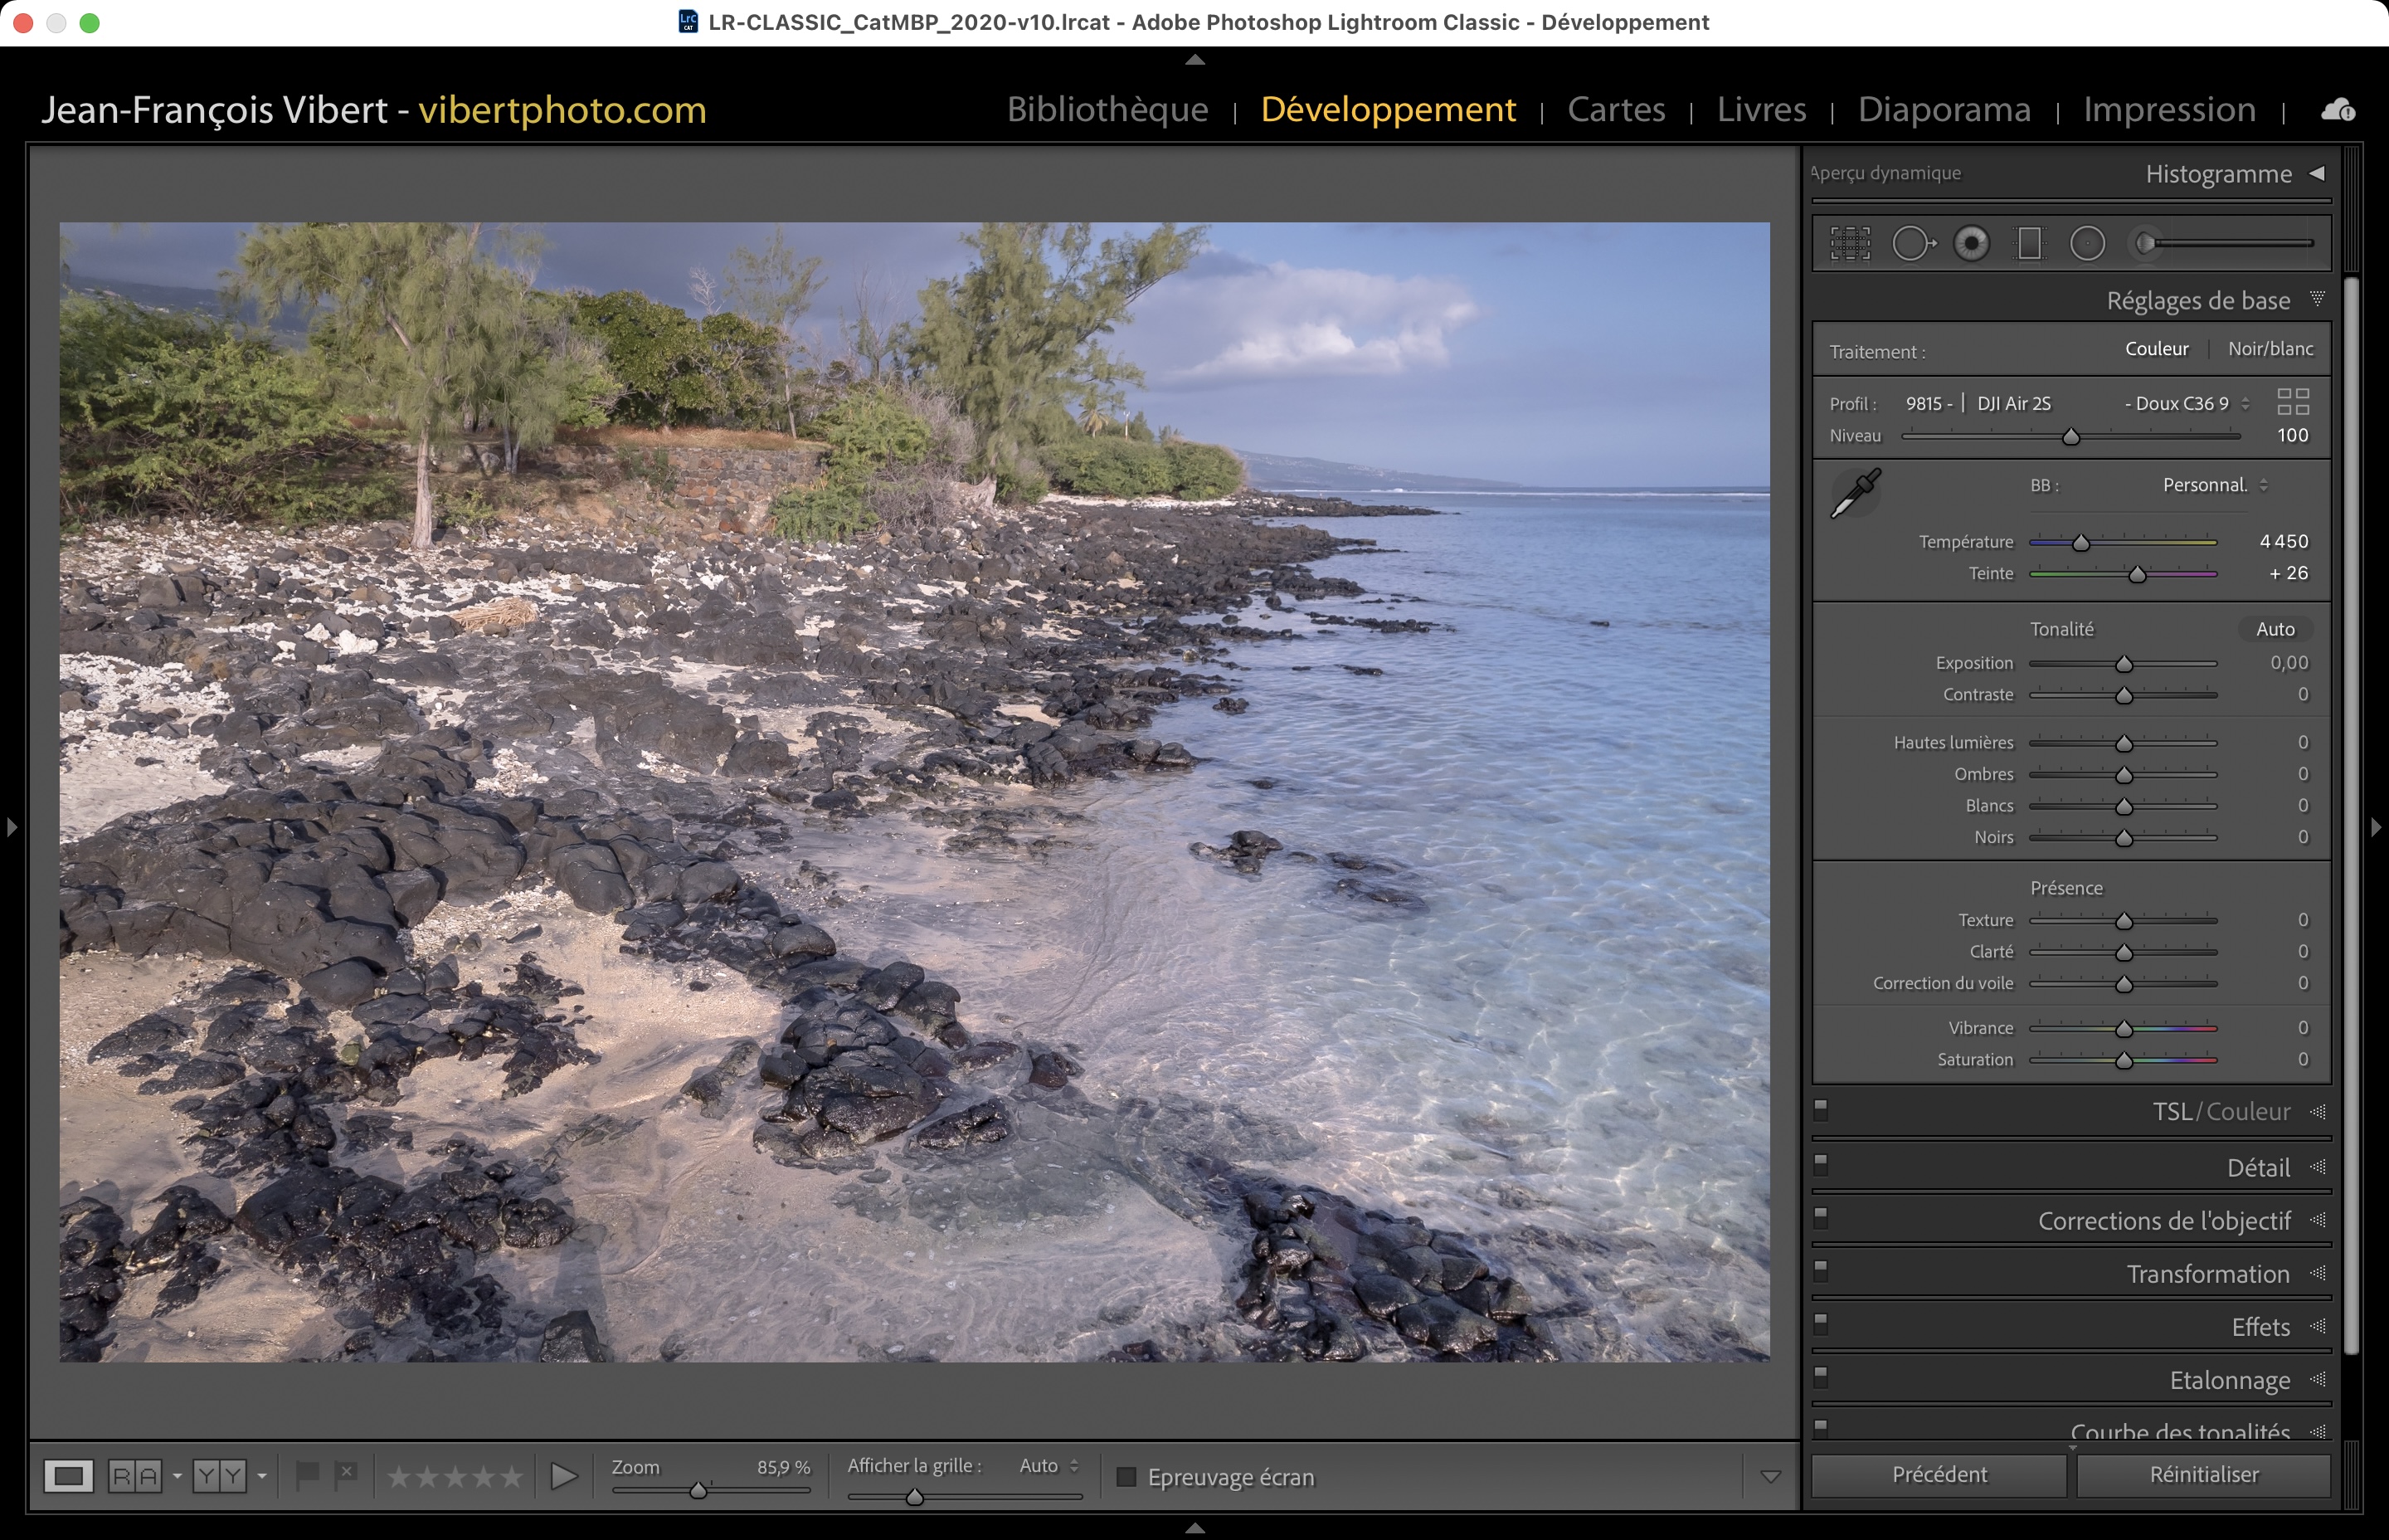Open the Impression module

(x=2169, y=109)
